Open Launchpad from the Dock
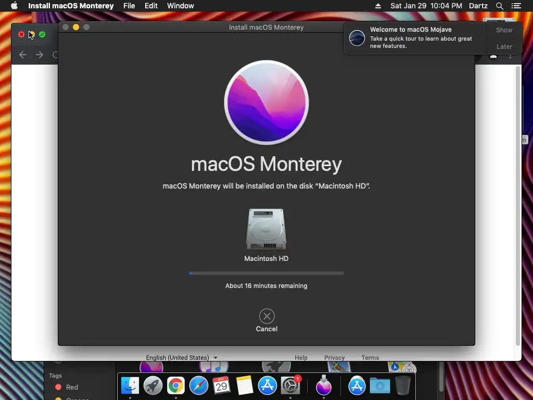Image resolution: width=533 pixels, height=400 pixels. point(153,386)
